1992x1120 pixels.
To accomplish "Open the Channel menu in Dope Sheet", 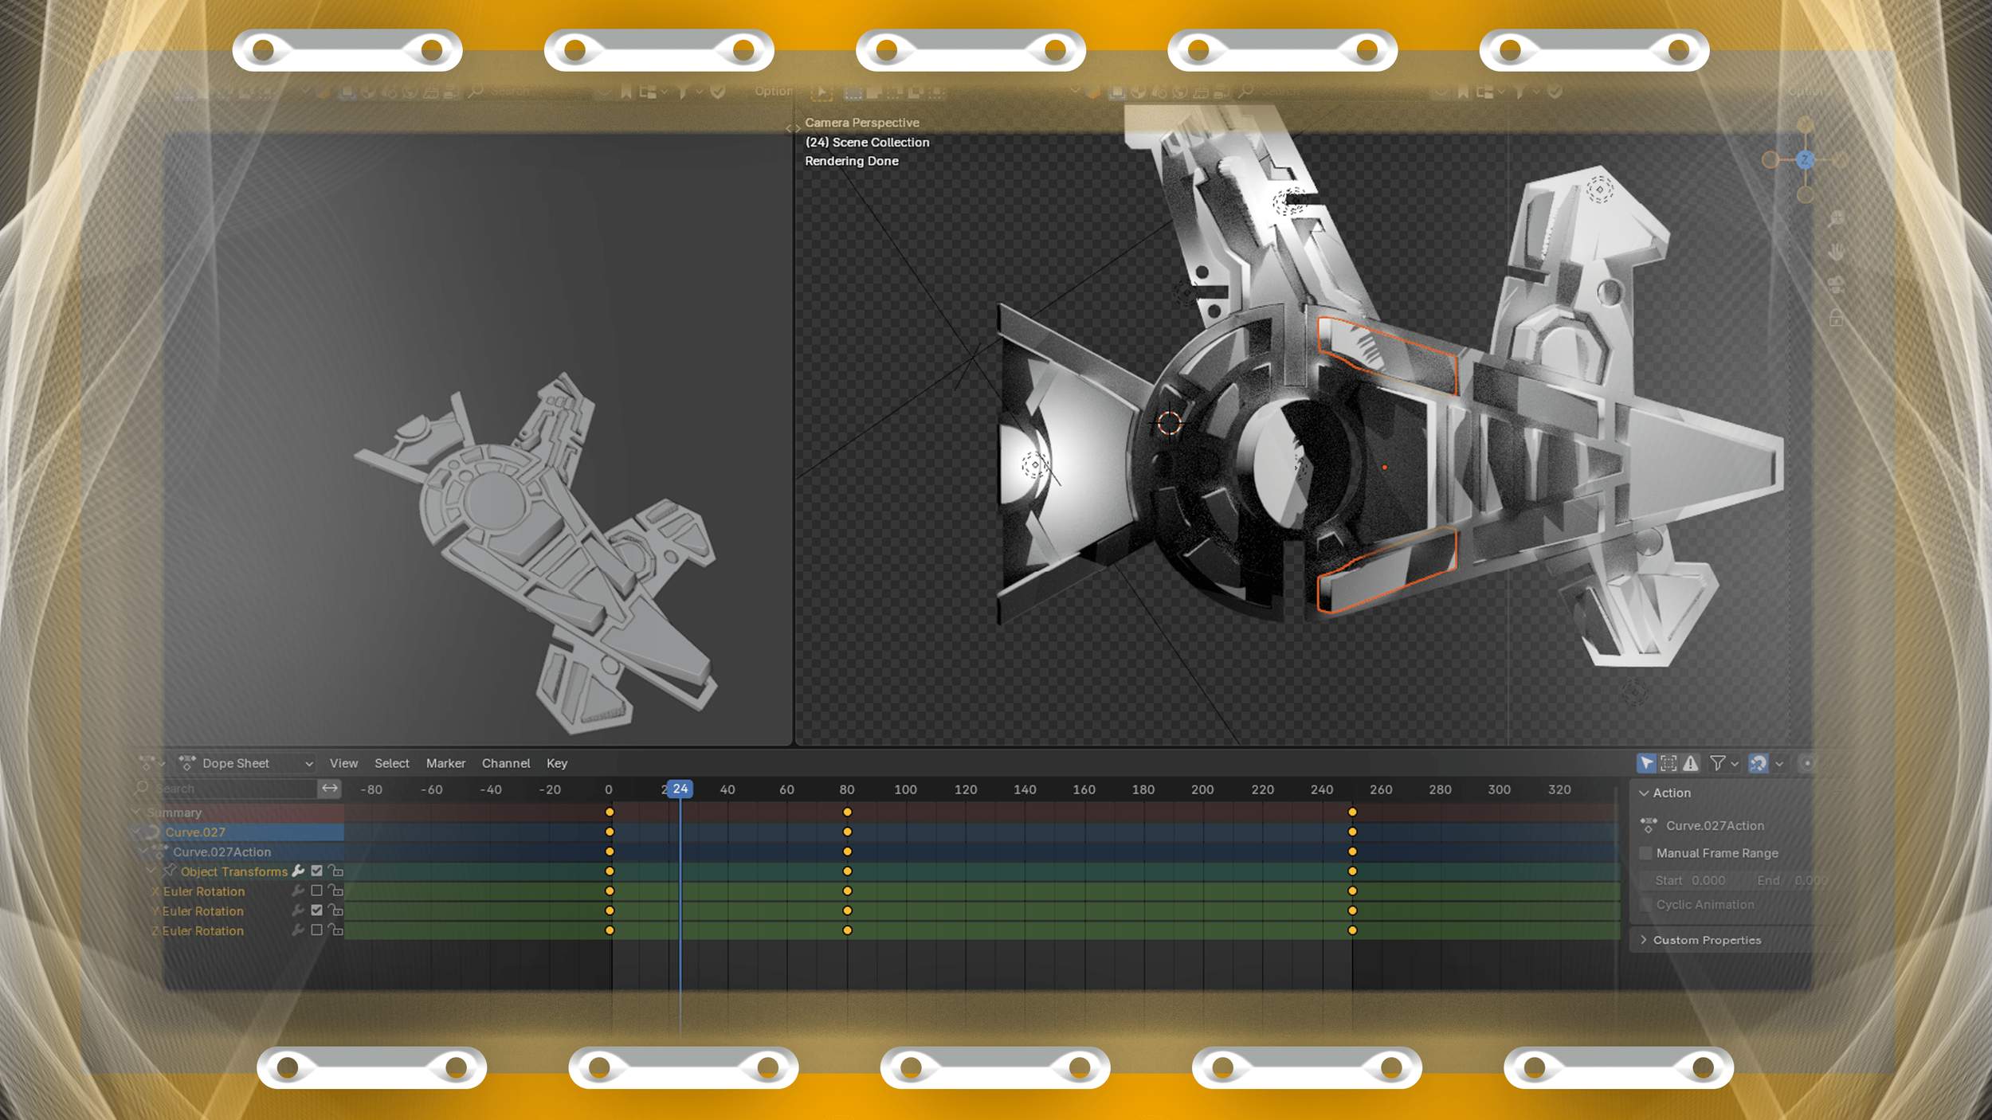I will pos(506,763).
